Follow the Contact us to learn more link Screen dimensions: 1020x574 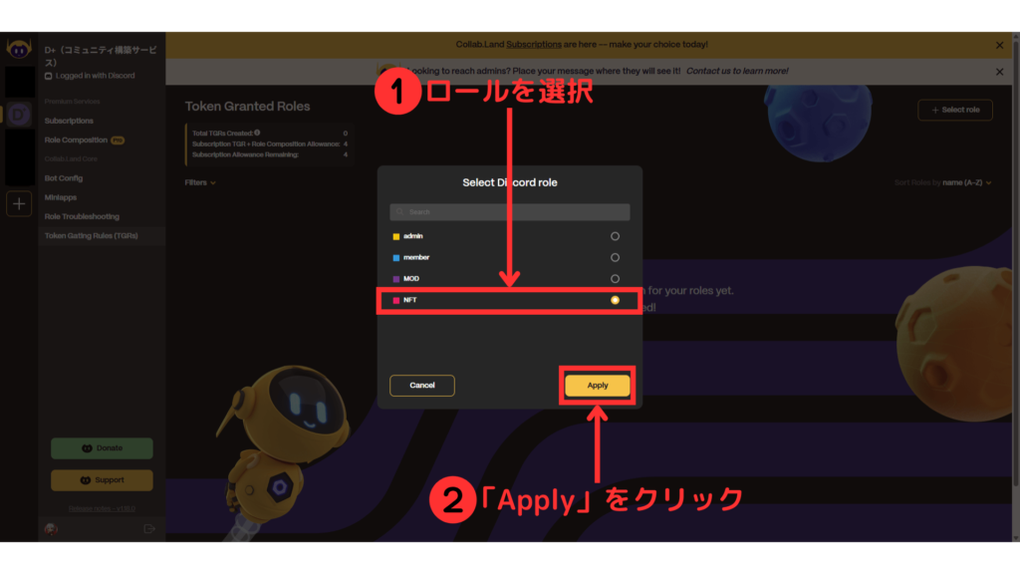(737, 71)
